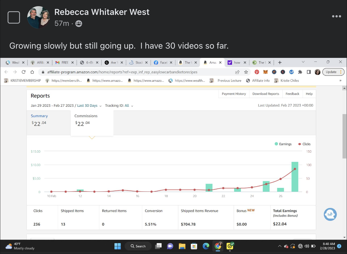Click the Shipped Items Revenue value $704.78
The height and width of the screenshot is (254, 347).
click(188, 224)
